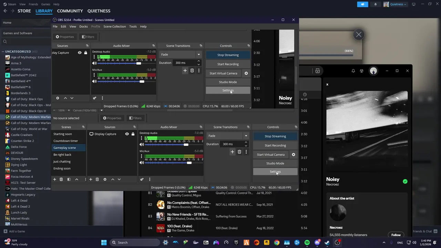Image resolution: width=441 pixels, height=248 pixels.
Task: Remove selected scene with Scenes trash icon
Action: tap(61, 179)
